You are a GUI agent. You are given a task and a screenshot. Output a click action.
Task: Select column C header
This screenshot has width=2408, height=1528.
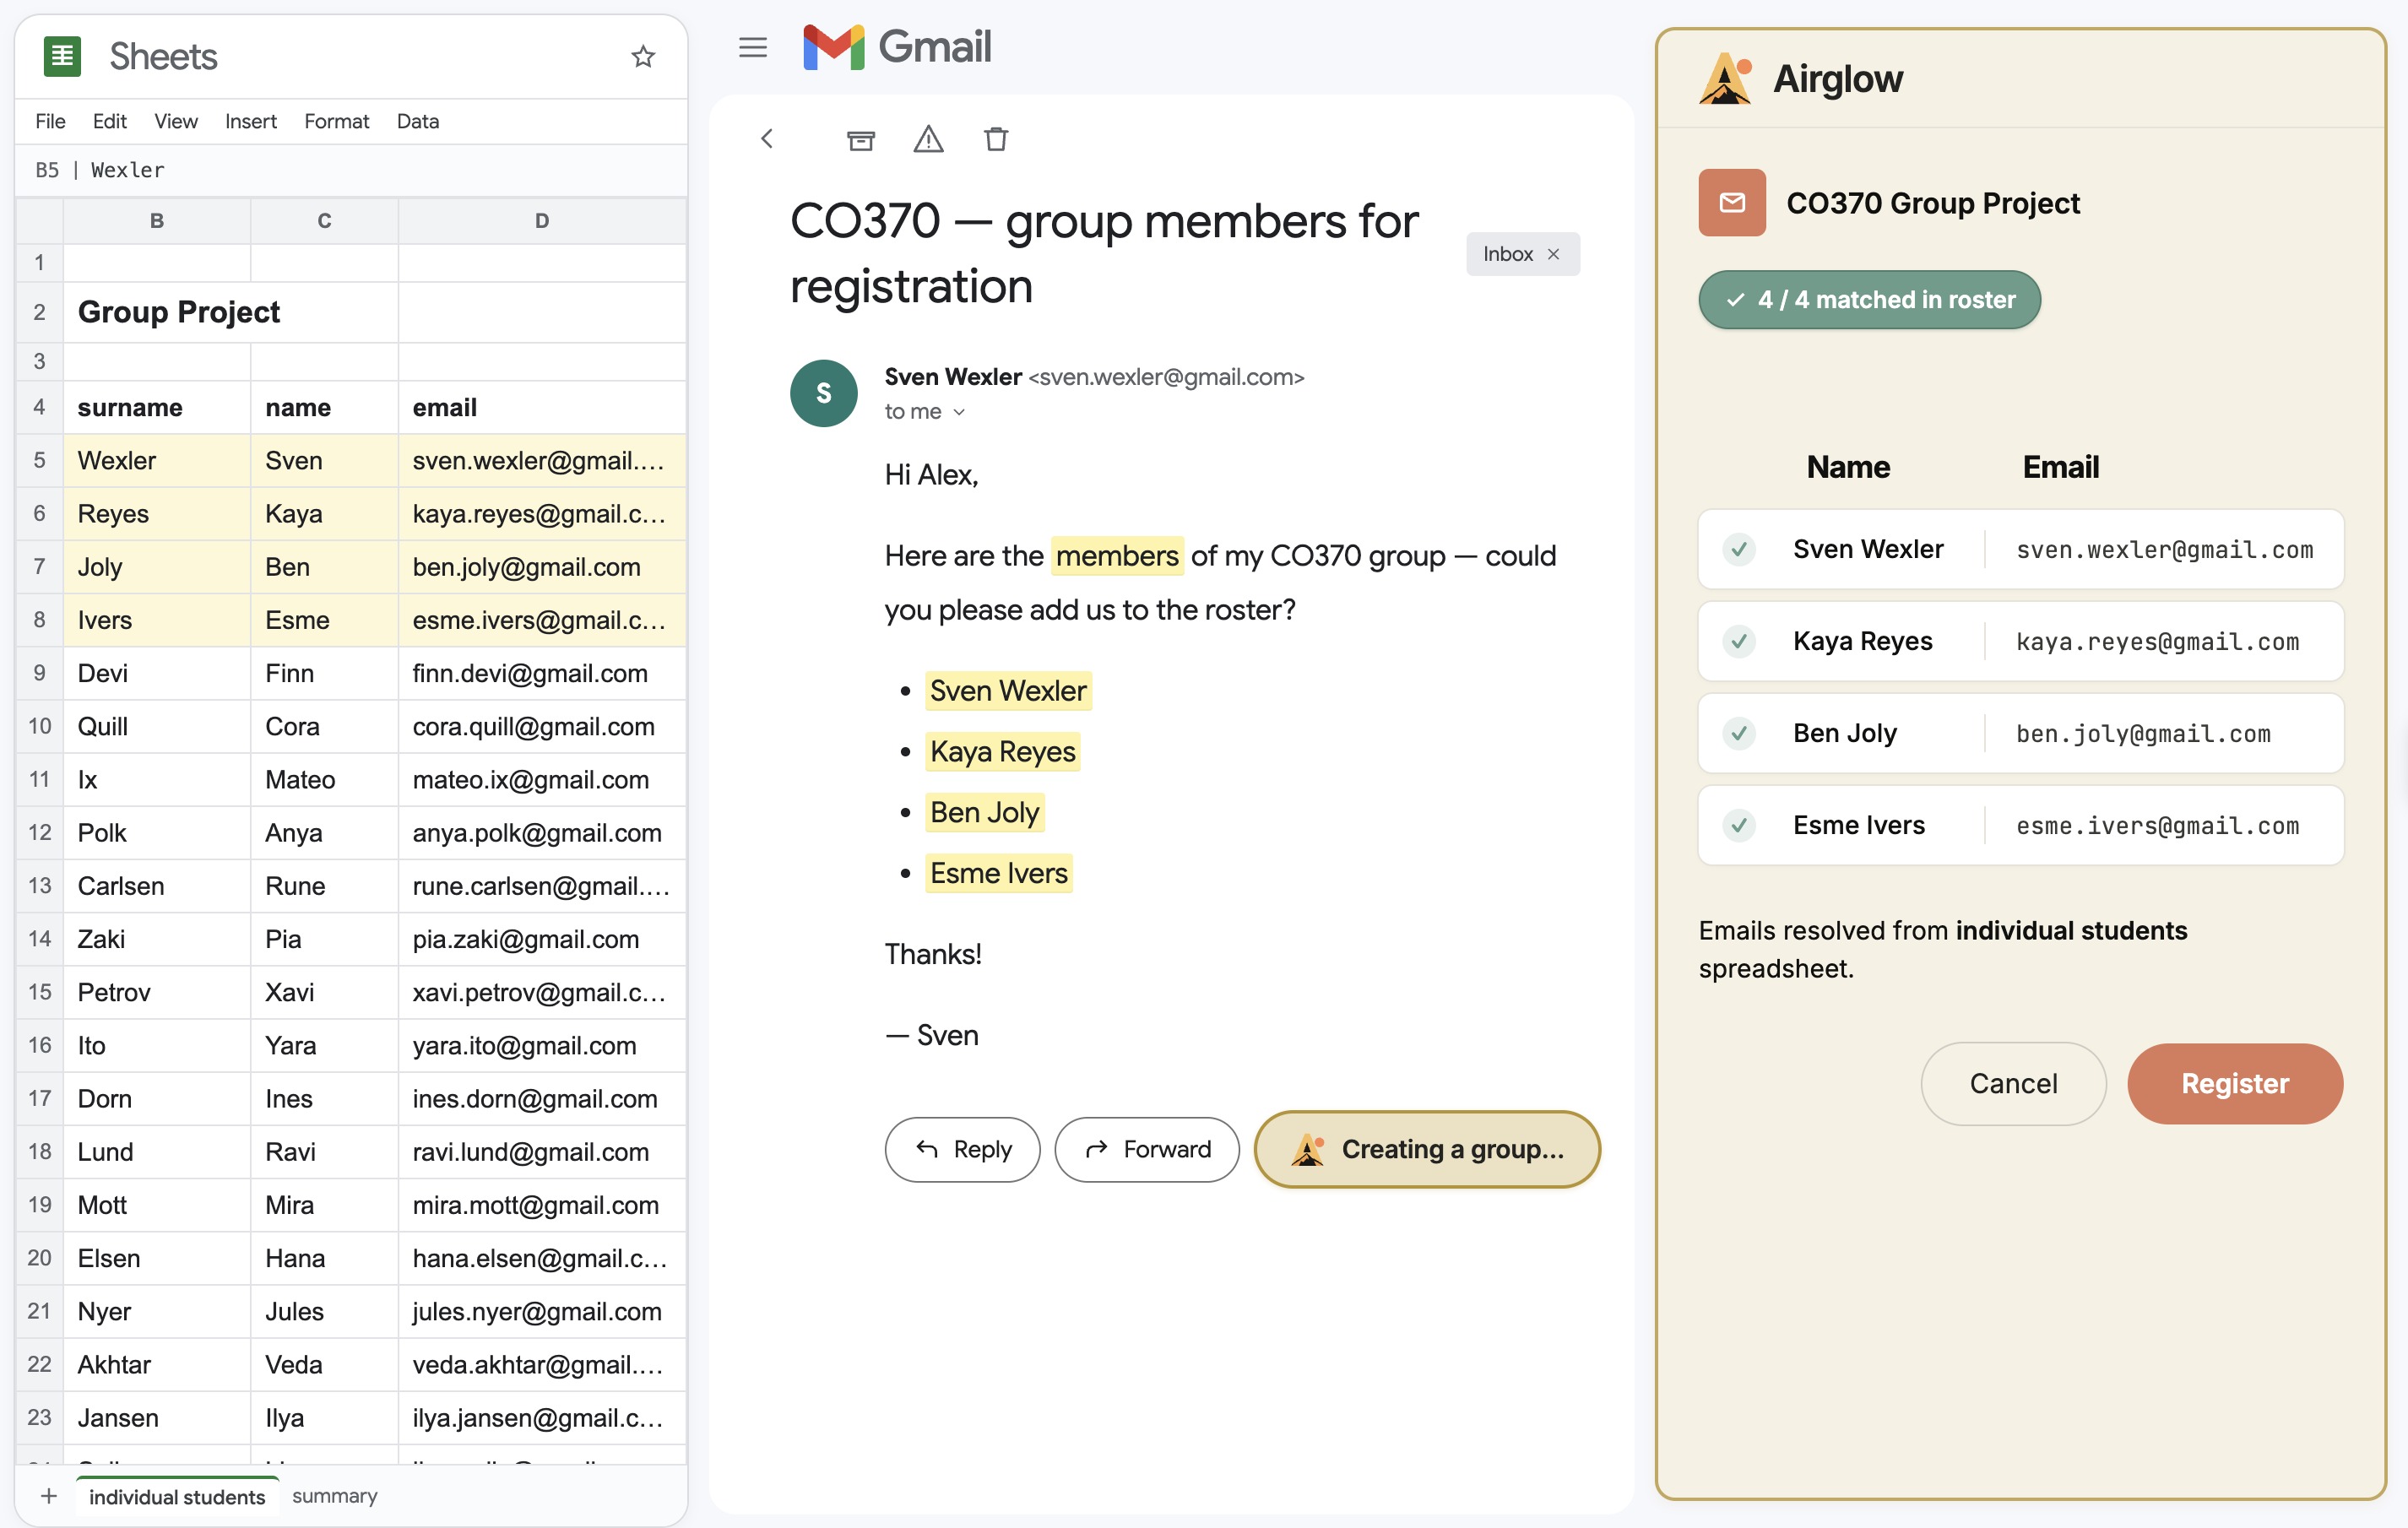coord(324,220)
